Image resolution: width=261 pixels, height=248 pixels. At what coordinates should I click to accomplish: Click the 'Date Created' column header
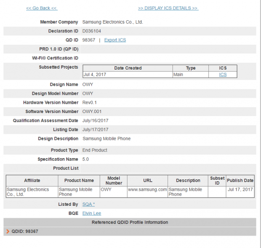[128, 68]
